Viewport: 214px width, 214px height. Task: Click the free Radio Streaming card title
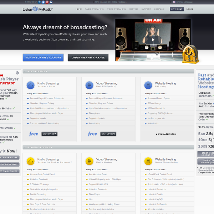click(48, 83)
